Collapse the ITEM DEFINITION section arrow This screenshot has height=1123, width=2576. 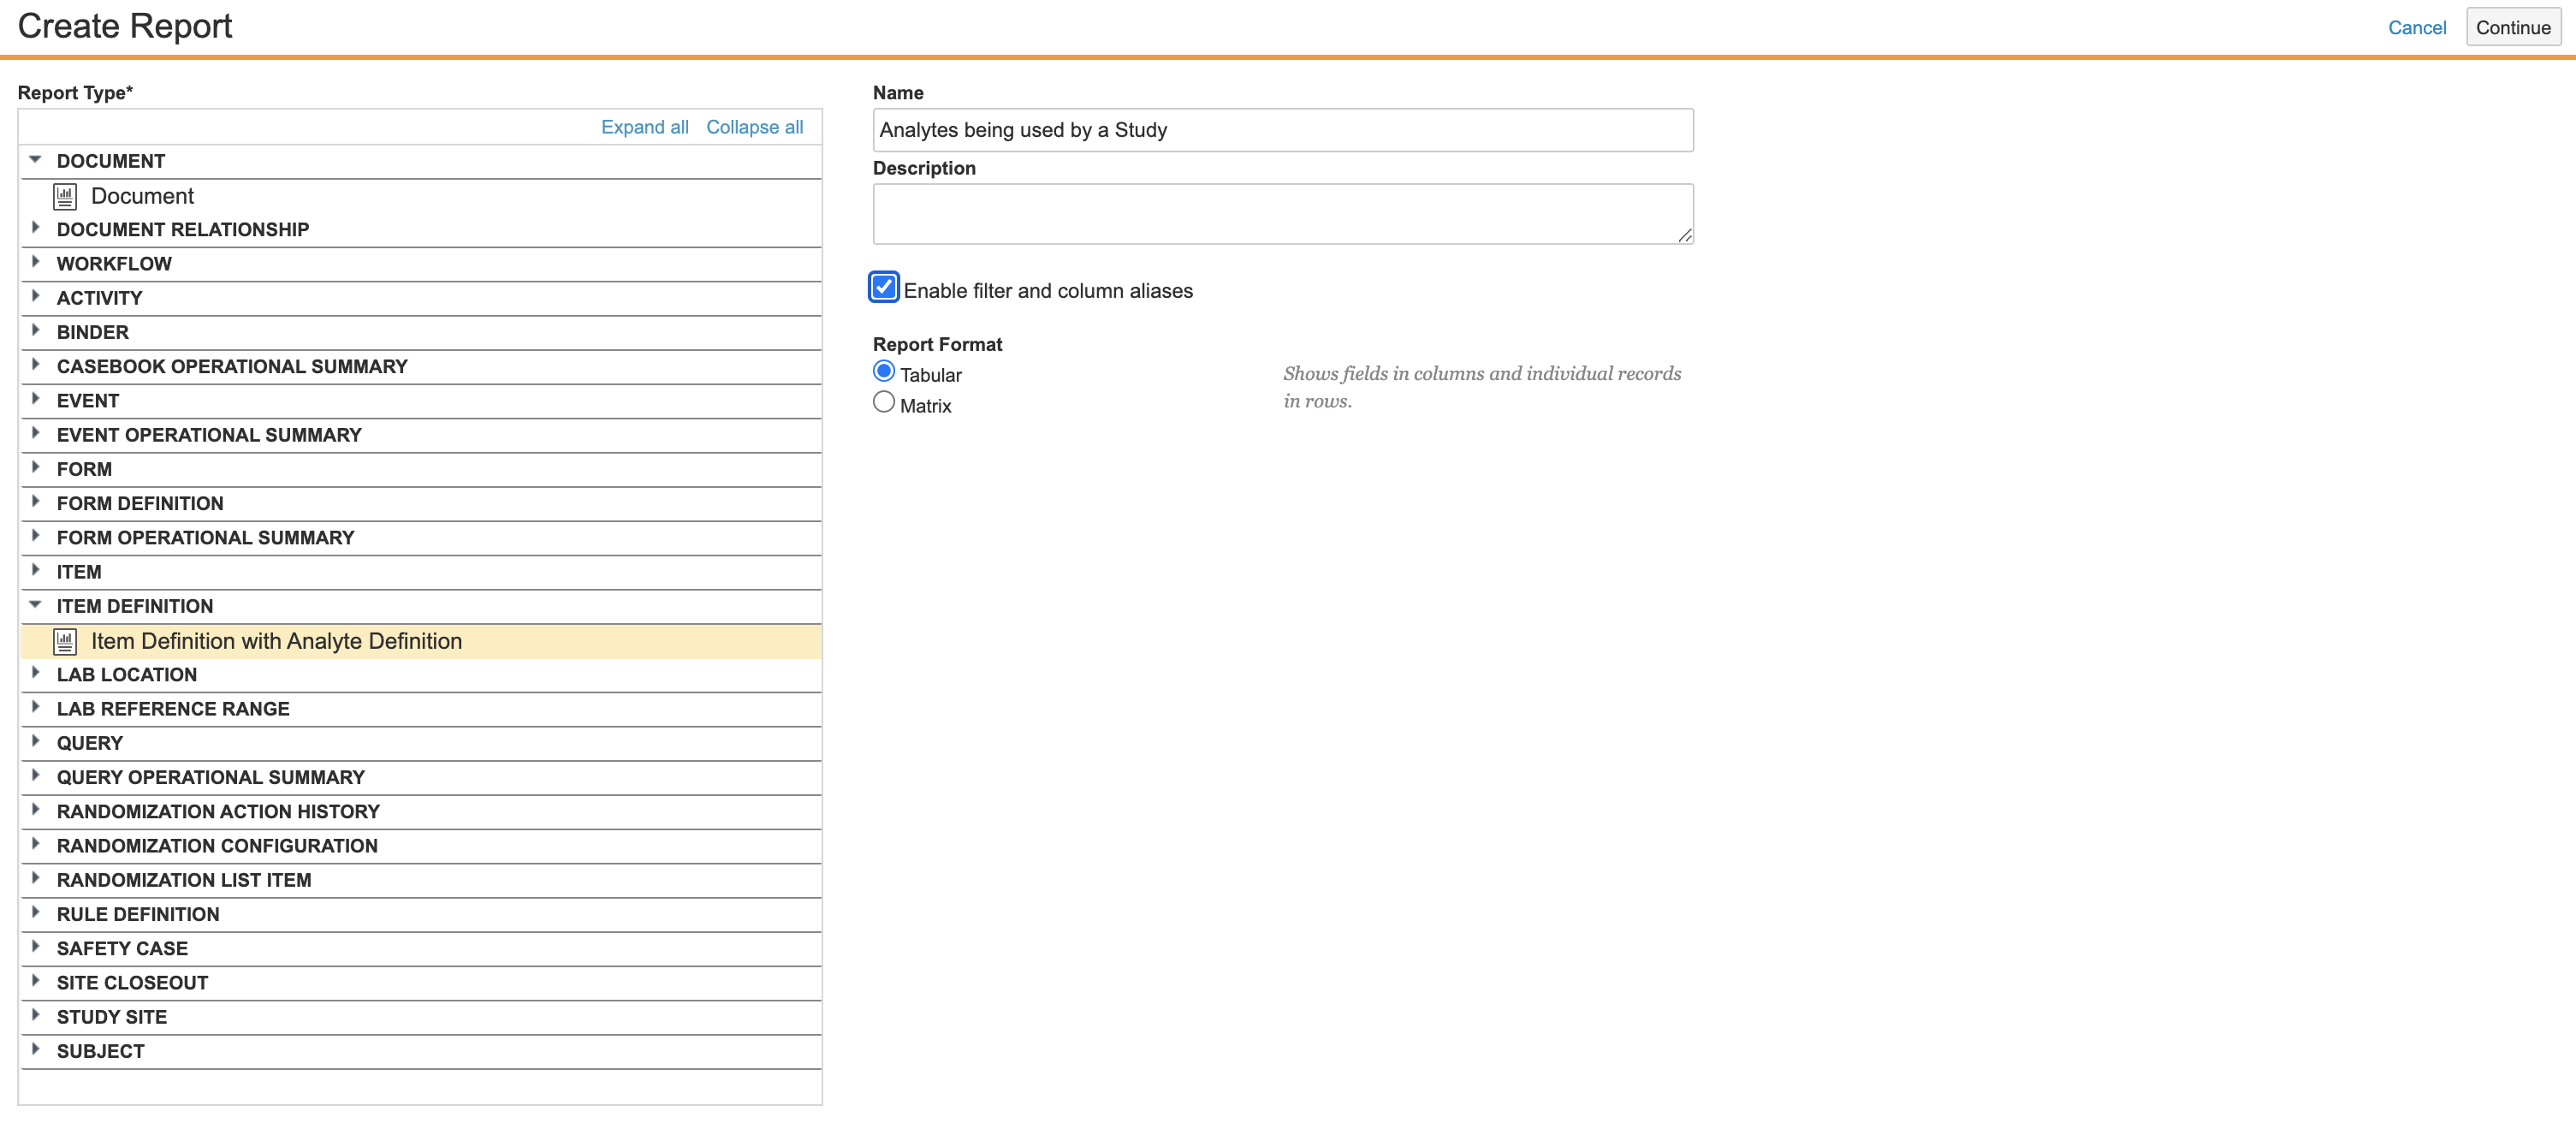[35, 605]
